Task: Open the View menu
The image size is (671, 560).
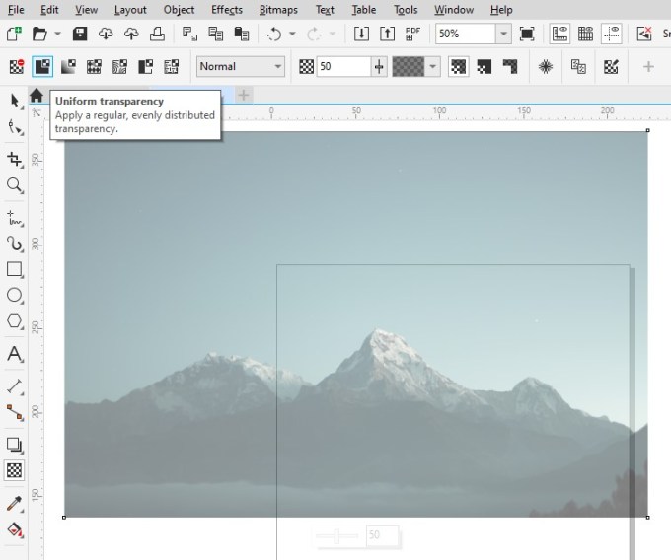Action: (x=87, y=10)
